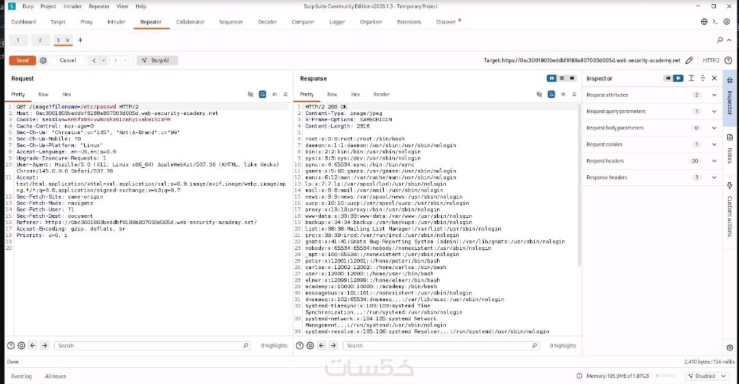The width and height of the screenshot is (739, 384).
Task: Select side-by-side request/response layout
Action: (552, 78)
